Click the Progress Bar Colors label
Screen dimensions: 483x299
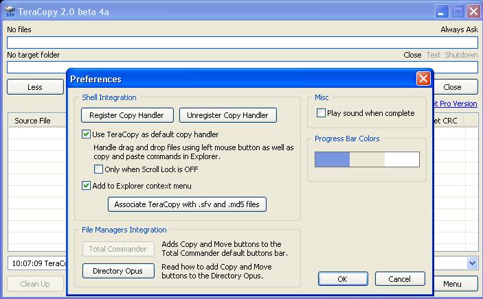pyautogui.click(x=347, y=139)
